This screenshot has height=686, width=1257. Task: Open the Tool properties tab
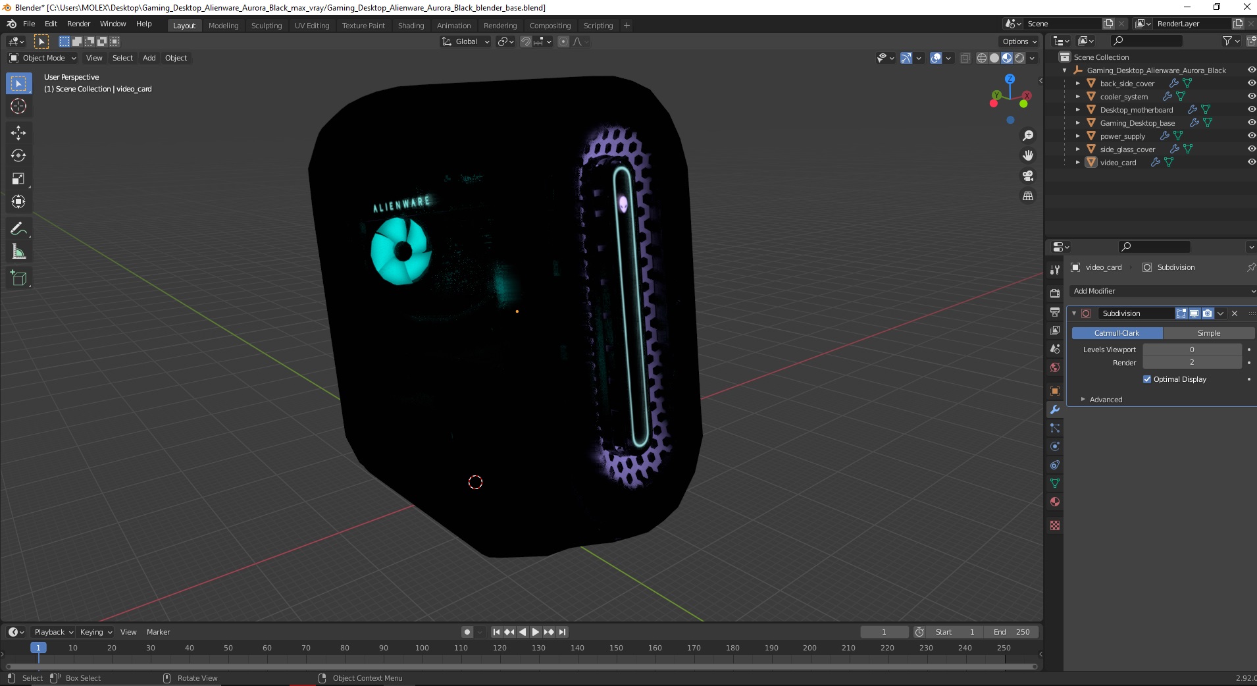(1055, 270)
